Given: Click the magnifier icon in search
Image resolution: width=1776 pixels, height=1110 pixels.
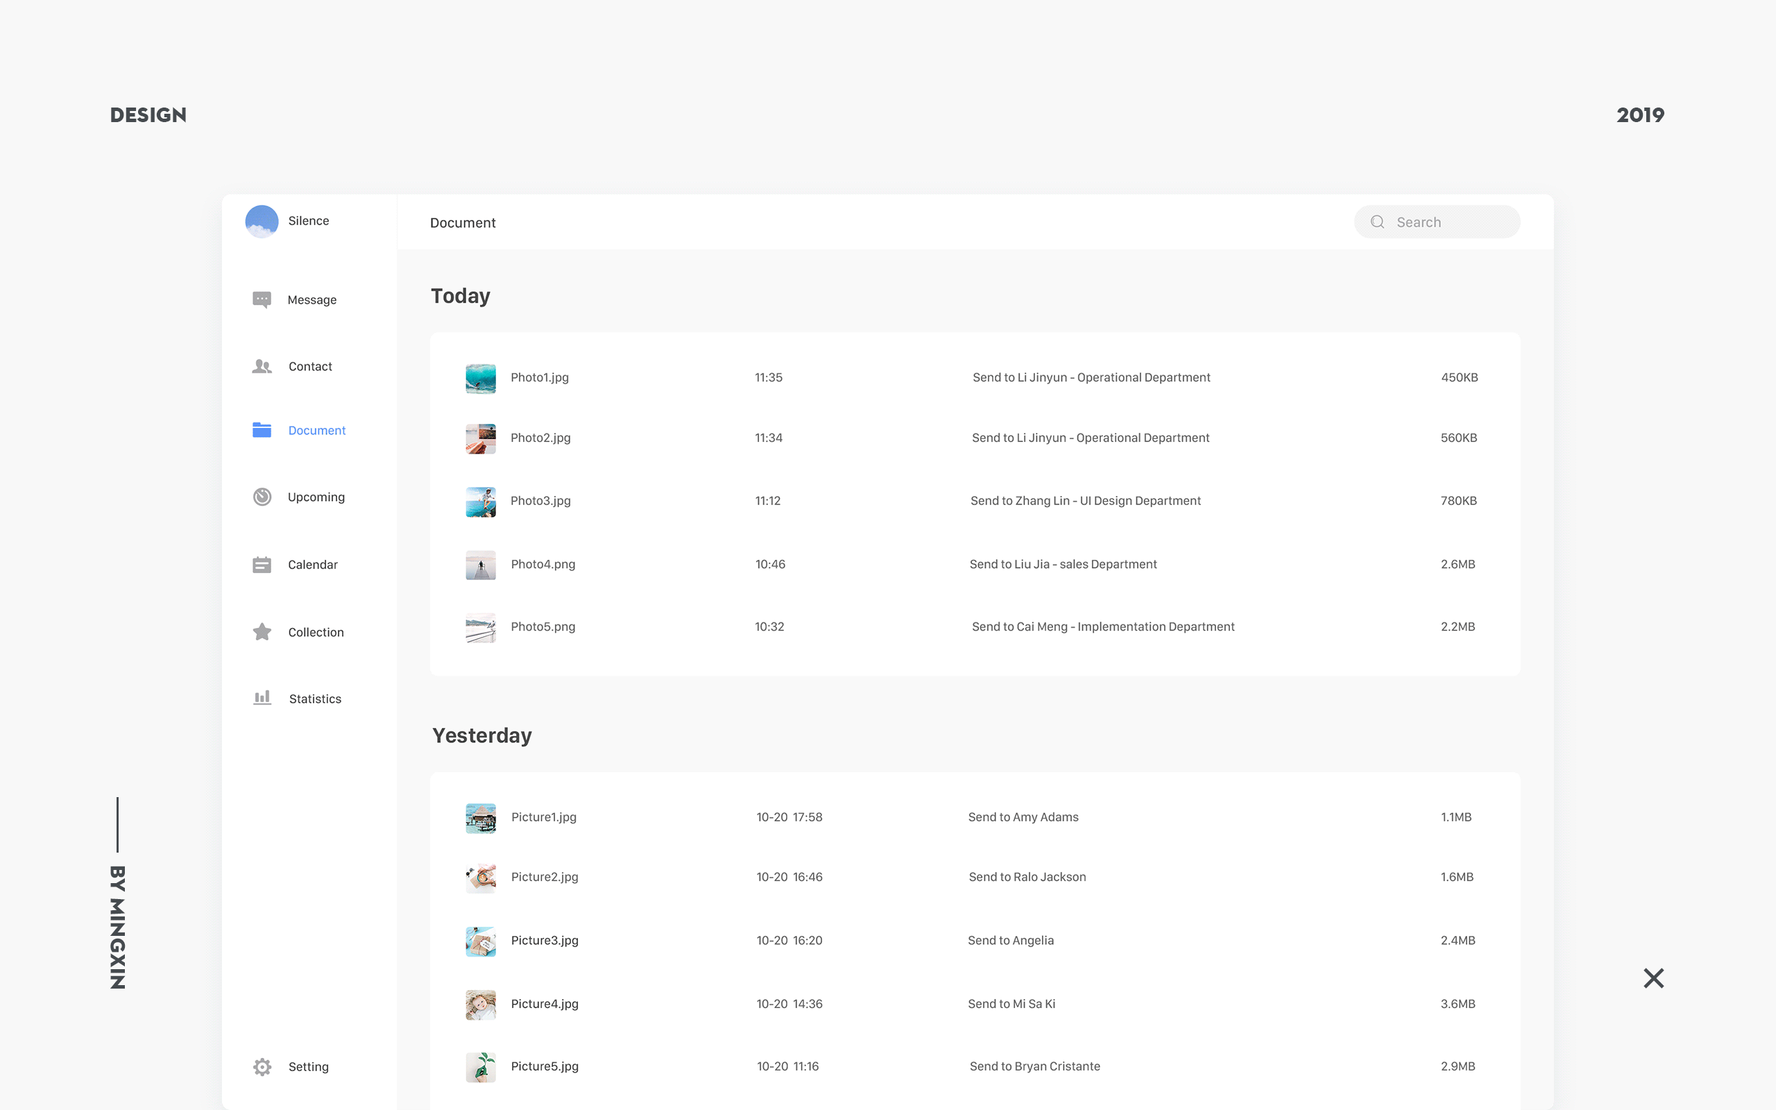Looking at the screenshot, I should [1378, 222].
